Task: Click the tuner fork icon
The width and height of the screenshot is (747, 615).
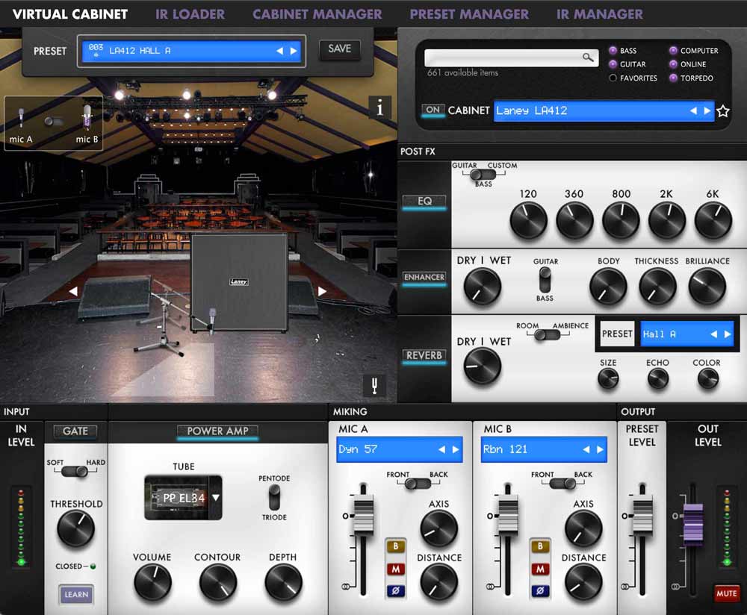Action: (374, 385)
